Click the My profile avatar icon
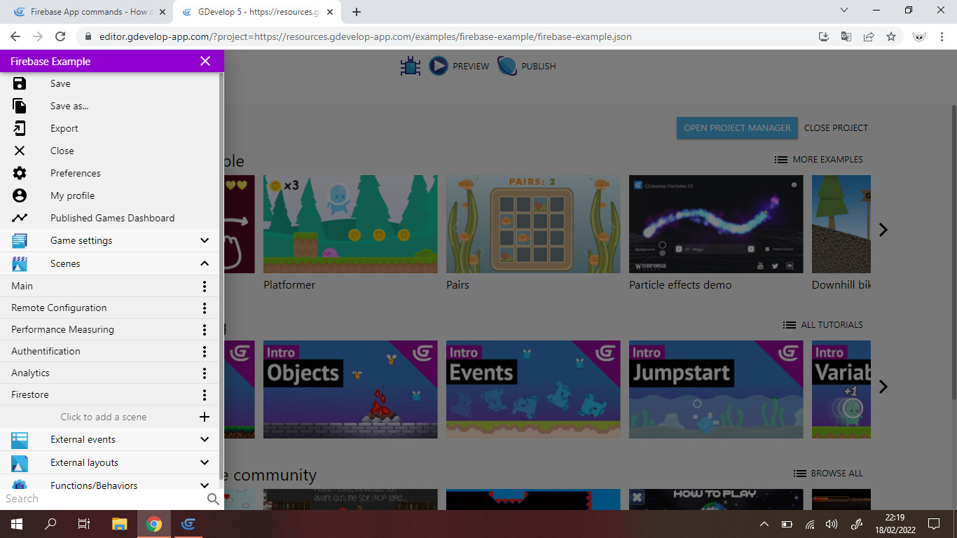This screenshot has height=538, width=957. point(20,195)
